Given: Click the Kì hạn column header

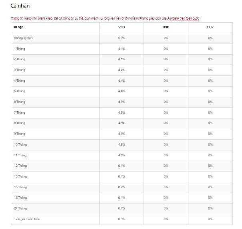Looking at the screenshot, I should pos(19,27).
